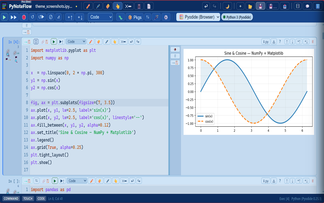
Task: Run cell In [4] with its play button
Action: point(54,42)
